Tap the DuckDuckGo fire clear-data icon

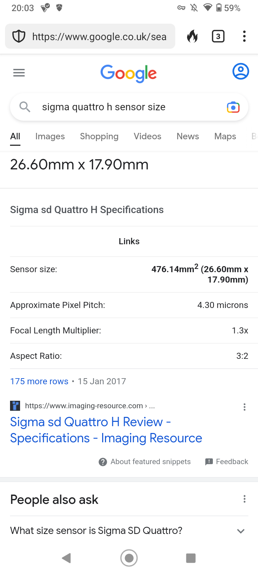coord(192,36)
